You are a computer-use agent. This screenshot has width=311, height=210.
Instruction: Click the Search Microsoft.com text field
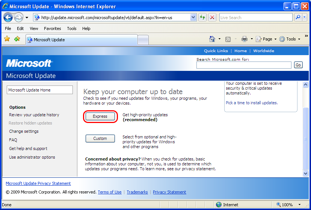pos(244,65)
